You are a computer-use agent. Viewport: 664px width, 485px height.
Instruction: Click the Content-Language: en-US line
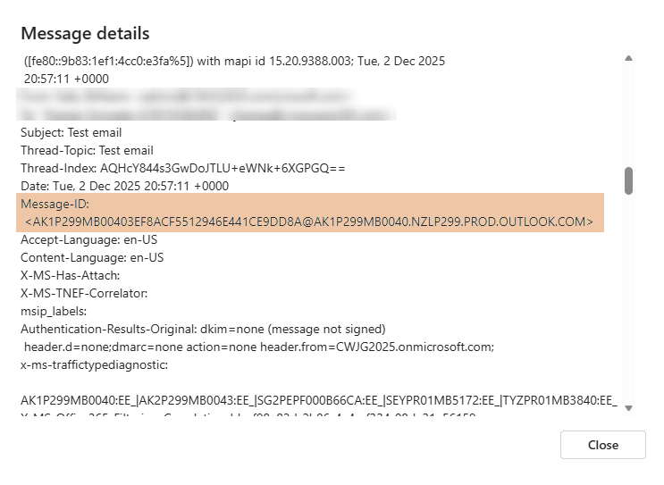tap(92, 257)
